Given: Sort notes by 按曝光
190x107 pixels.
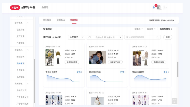Looking at the screenshot, I should (138, 29).
